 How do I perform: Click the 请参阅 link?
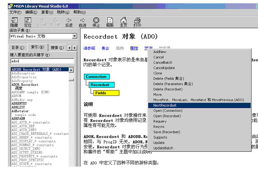point(89,48)
